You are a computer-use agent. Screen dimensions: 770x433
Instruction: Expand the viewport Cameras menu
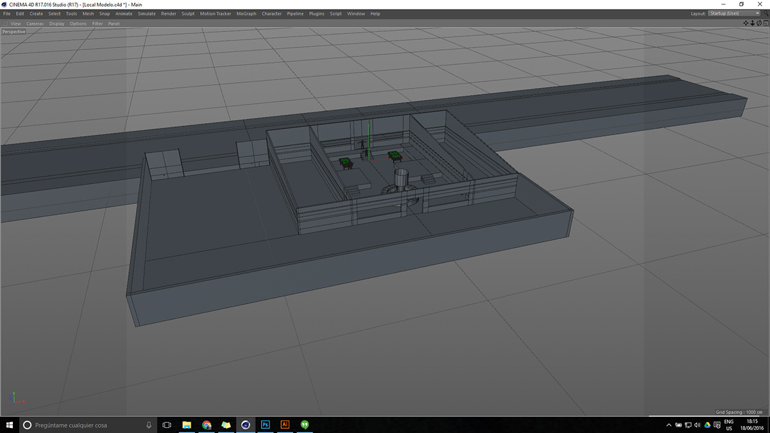(x=35, y=24)
